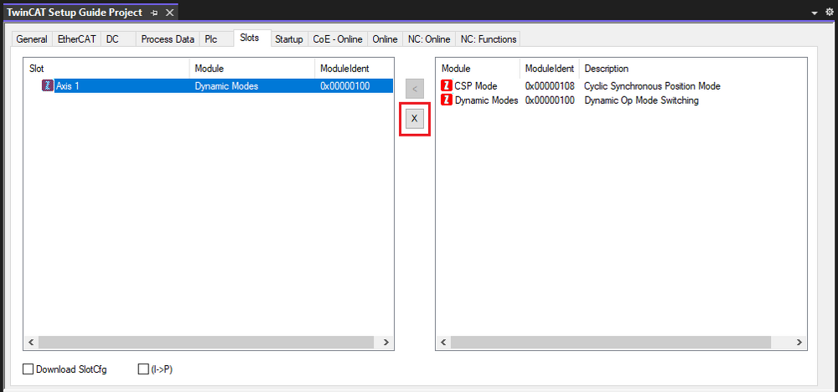Click the Slot column header
Screen dimensions: 838x392
107,69
